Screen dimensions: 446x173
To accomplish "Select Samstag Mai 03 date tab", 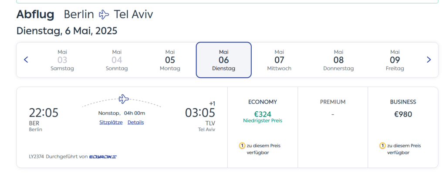I will click(62, 60).
